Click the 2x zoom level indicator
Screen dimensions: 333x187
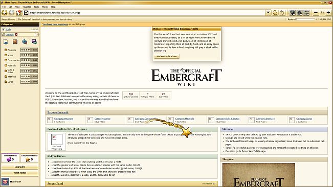click(322, 13)
